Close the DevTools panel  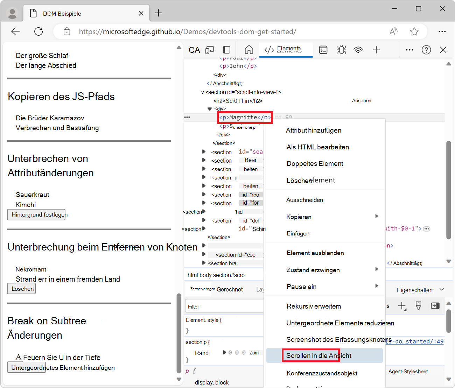443,50
